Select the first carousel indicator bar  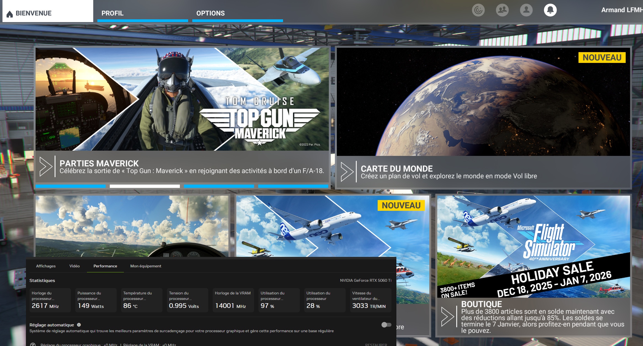[x=71, y=186]
